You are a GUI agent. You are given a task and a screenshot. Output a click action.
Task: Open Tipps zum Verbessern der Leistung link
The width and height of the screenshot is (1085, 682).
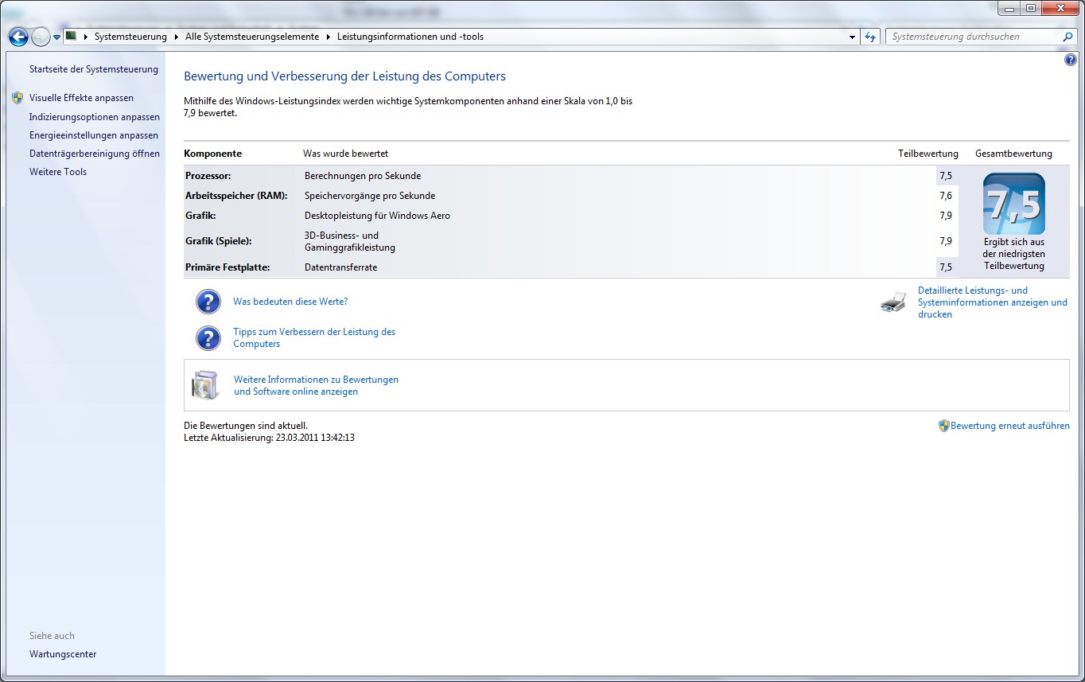pyautogui.click(x=314, y=337)
